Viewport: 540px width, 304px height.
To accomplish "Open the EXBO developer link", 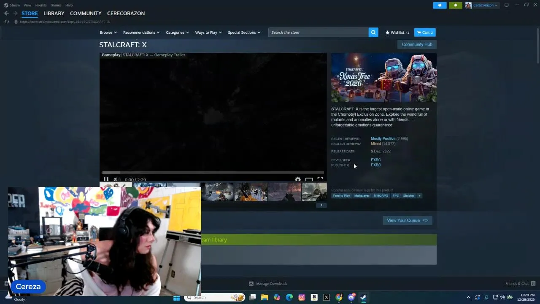I will pyautogui.click(x=376, y=160).
